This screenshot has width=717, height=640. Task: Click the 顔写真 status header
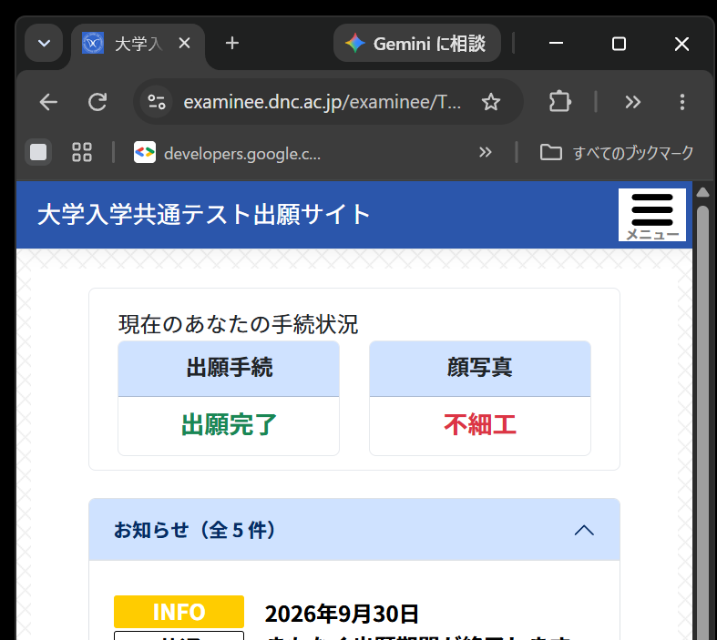coord(480,369)
